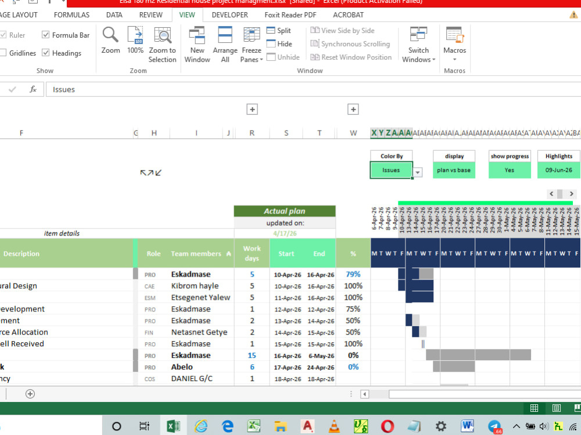Click Reset Window Position
This screenshot has width=581, height=435.
pos(351,57)
